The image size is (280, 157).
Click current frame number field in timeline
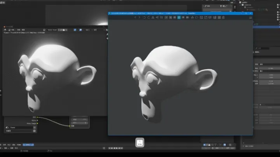206,148
